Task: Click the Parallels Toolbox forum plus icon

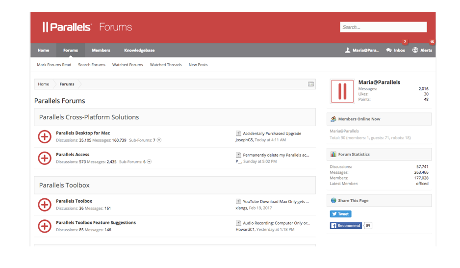Action: (x=45, y=205)
